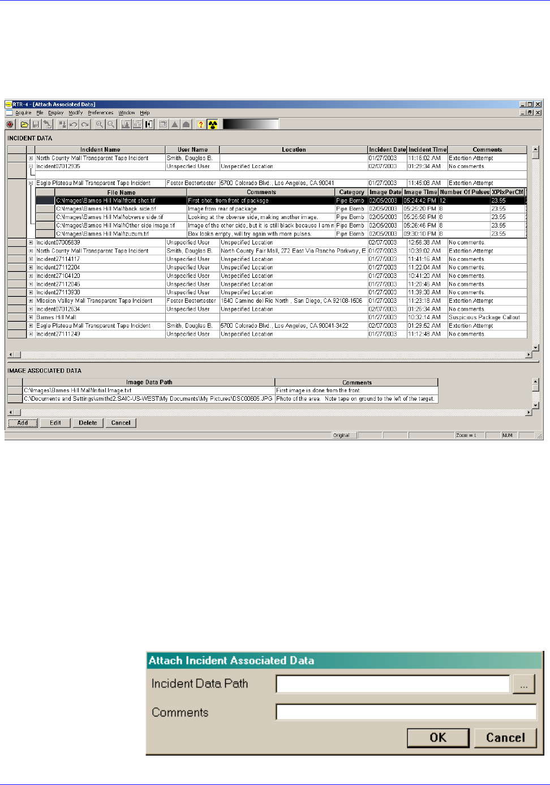
Task: Open a file with the folder icon
Action: (25, 125)
